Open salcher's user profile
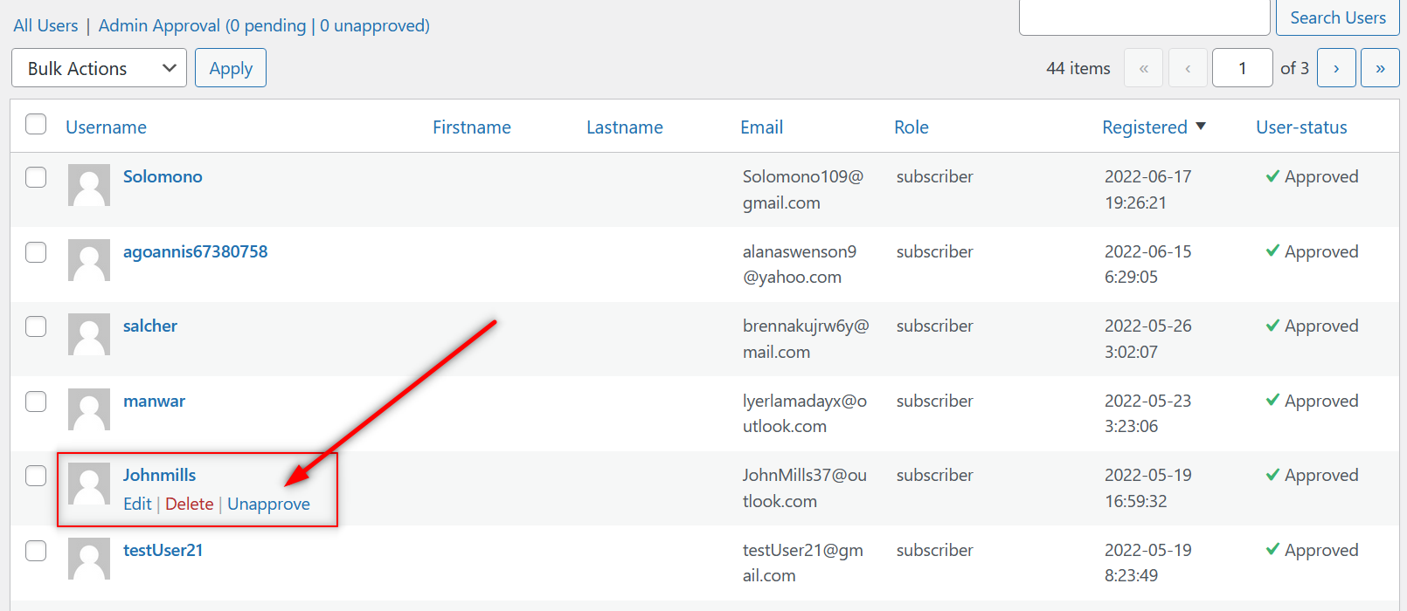Image resolution: width=1407 pixels, height=611 pixels. [x=150, y=326]
